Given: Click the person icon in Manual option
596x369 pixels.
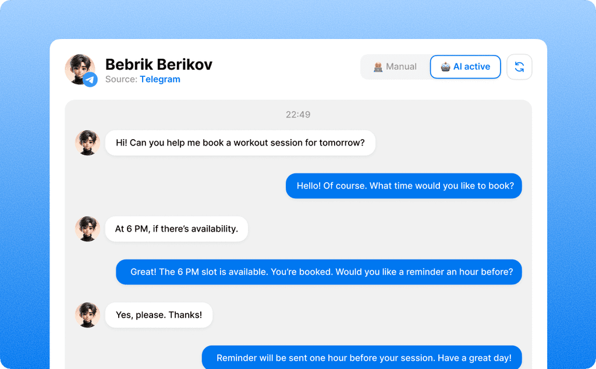Looking at the screenshot, I should coord(378,67).
